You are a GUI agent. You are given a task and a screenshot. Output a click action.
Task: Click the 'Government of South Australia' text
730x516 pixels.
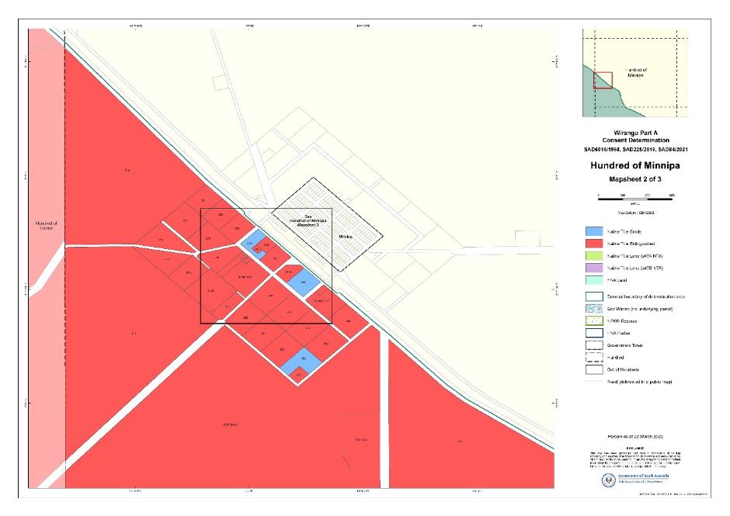point(643,476)
